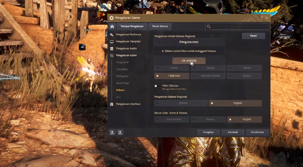Viewport: 303px width, 167px height.
Task: Select the Tampilkan submenu
Action: (122, 69)
